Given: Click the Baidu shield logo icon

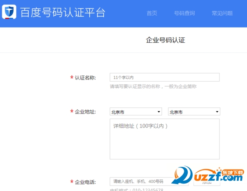Looking at the screenshot, I should point(9,12).
